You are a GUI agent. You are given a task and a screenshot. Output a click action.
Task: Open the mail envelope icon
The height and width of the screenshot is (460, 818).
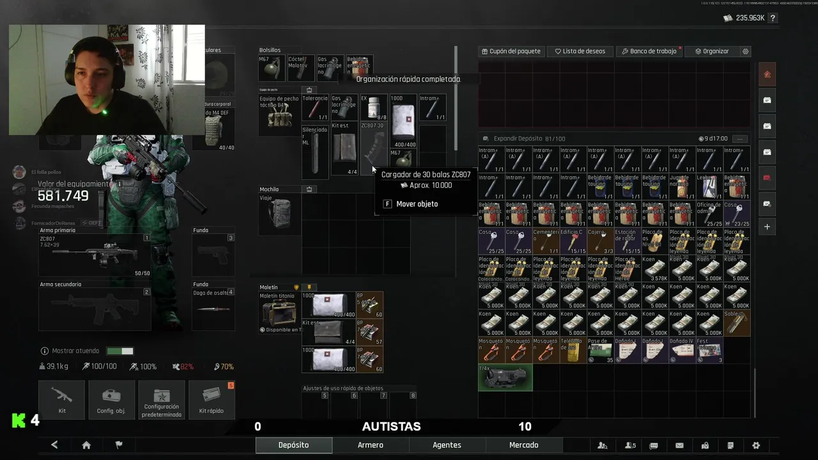pyautogui.click(x=679, y=445)
